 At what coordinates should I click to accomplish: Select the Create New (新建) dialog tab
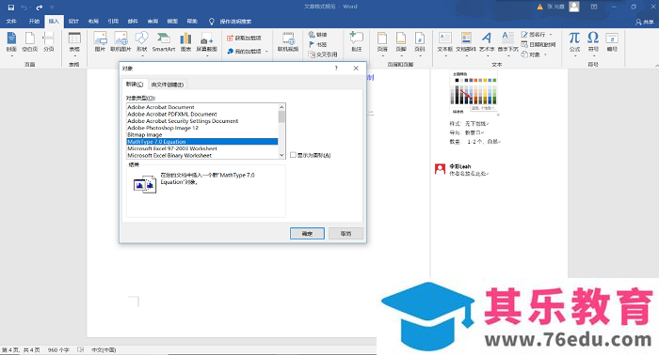(135, 85)
